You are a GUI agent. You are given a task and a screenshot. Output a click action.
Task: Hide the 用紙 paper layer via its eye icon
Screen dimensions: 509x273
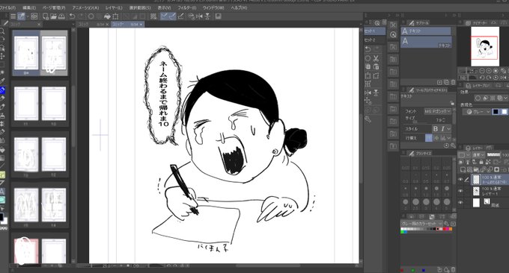tap(460, 202)
